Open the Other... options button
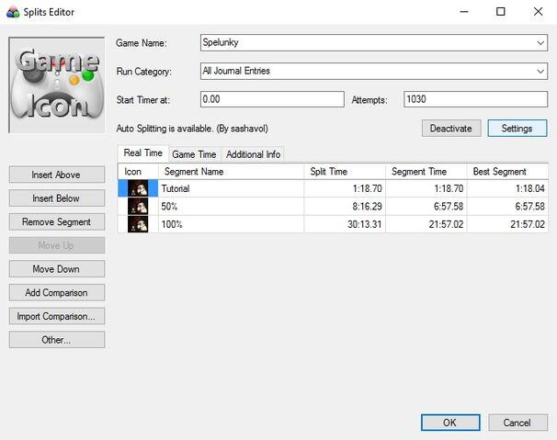 click(57, 340)
